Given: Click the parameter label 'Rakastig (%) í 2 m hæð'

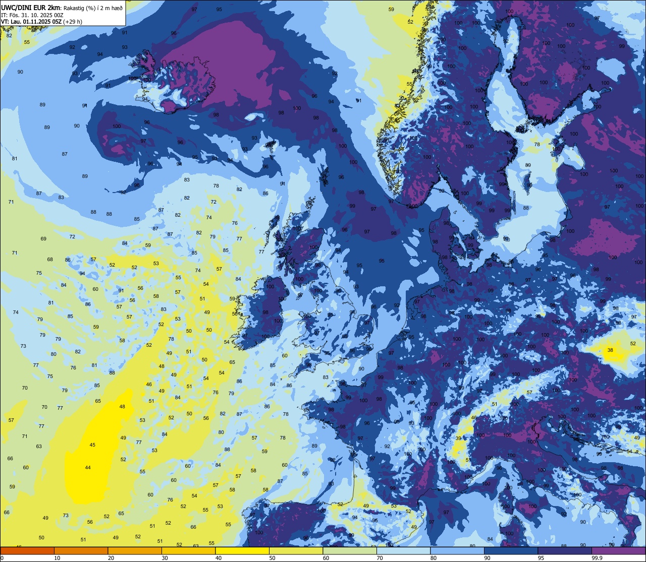Looking at the screenshot, I should [93, 8].
